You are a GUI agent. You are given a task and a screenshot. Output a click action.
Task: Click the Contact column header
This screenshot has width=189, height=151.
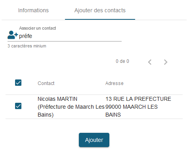(46, 83)
